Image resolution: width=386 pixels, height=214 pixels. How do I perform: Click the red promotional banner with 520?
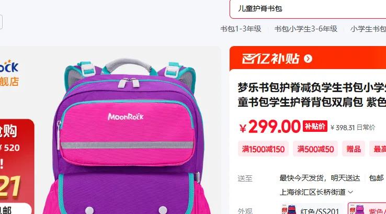click(x=16, y=166)
